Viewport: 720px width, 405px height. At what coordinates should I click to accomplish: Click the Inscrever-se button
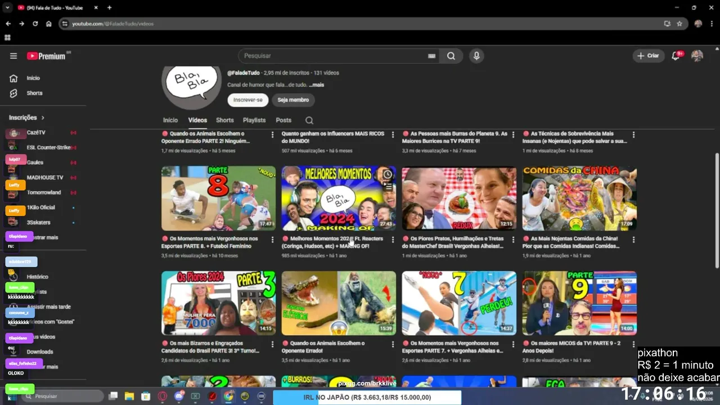[248, 100]
